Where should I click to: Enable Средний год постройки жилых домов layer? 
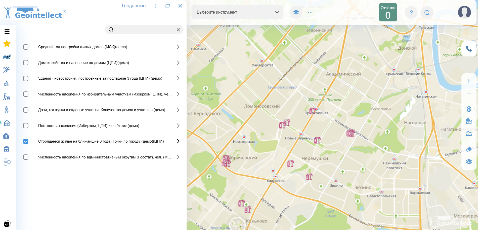coord(26,47)
